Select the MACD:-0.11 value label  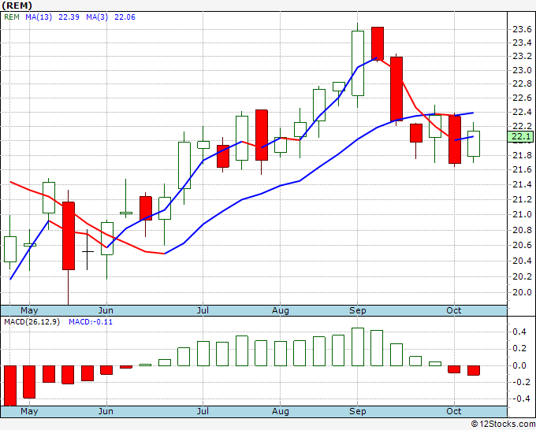91,322
